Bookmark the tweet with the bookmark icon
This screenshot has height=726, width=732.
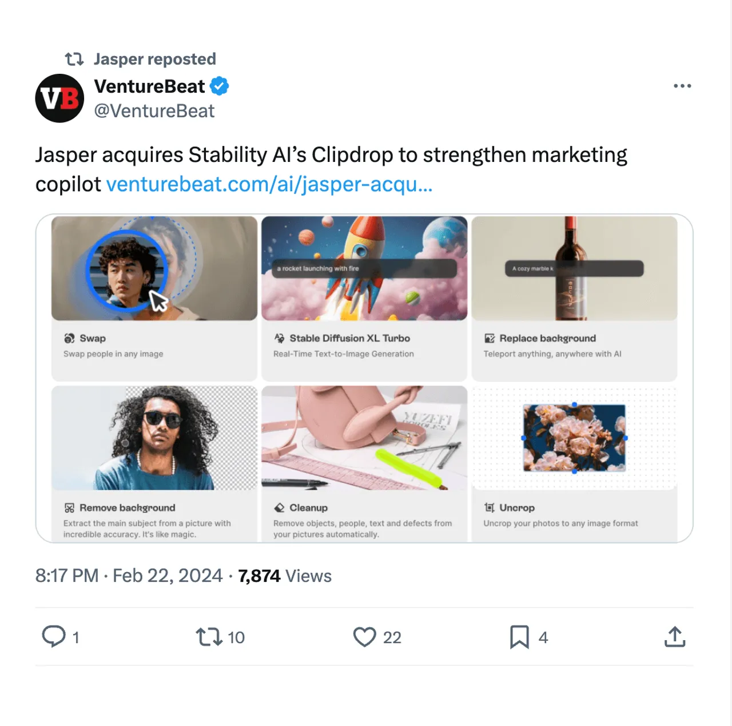[x=519, y=637]
